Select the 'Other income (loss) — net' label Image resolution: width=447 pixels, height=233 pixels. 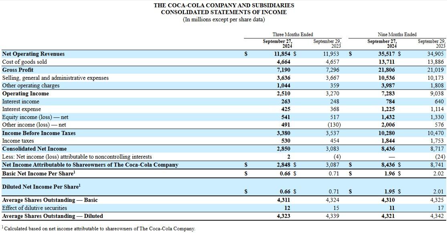(x=34, y=125)
